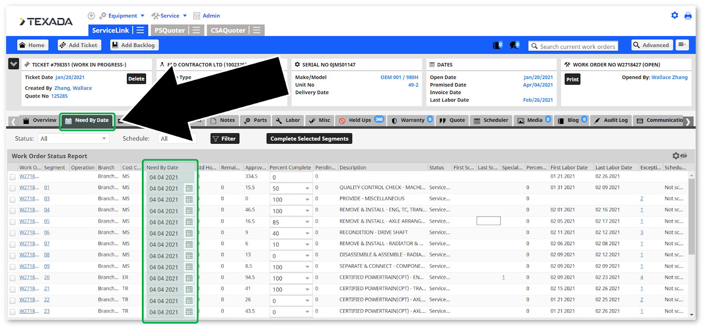This screenshot has width=705, height=329.
Task: Open percent complete dropdown showing 85
Action: 307,222
